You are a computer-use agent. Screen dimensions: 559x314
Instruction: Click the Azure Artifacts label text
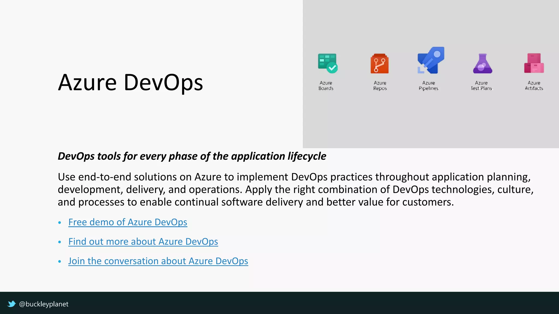[534, 86]
